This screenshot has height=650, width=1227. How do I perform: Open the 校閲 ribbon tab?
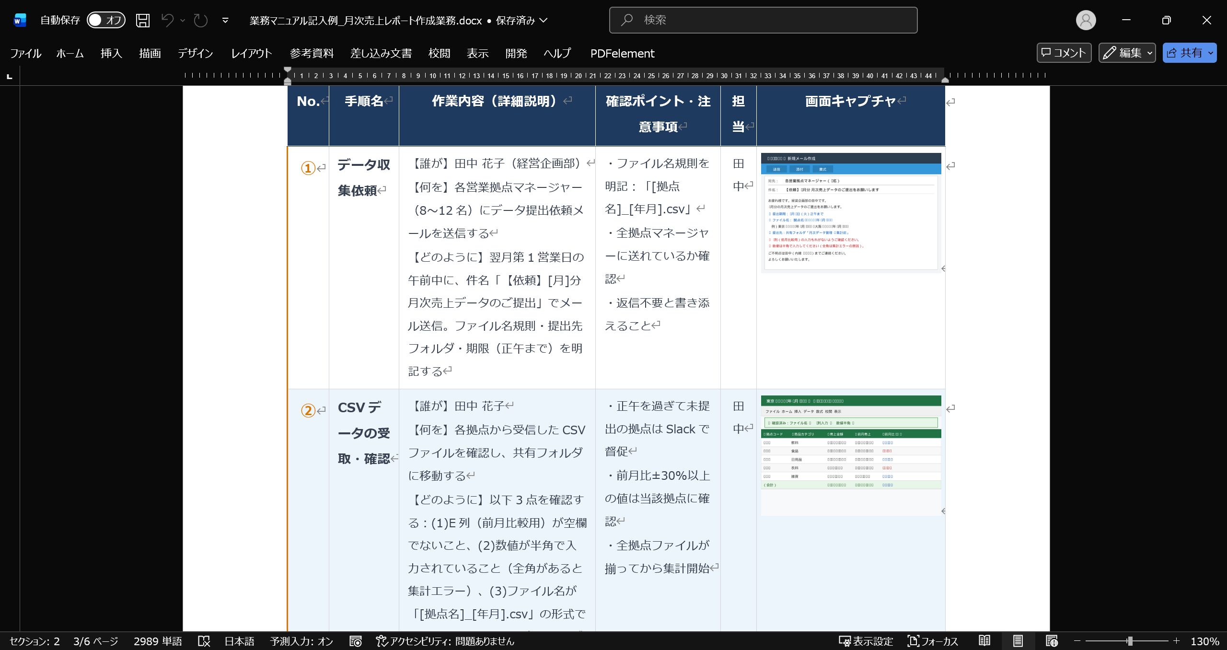point(439,53)
